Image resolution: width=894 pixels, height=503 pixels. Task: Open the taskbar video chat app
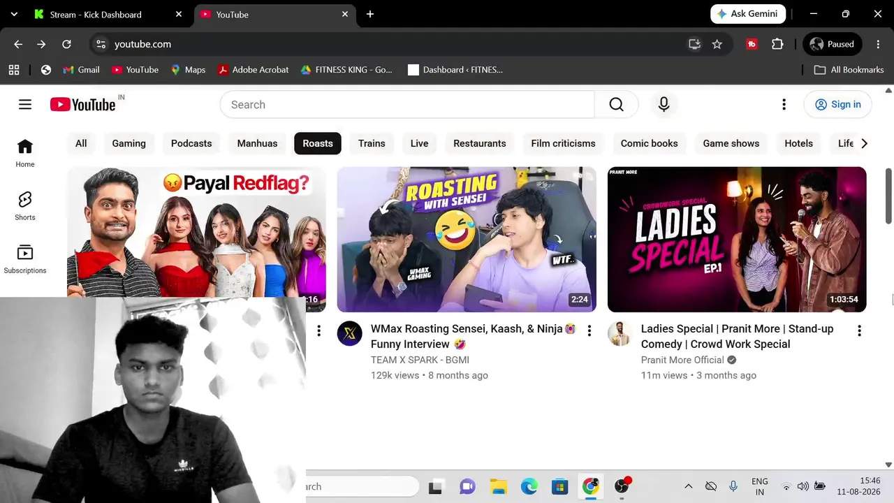click(467, 487)
